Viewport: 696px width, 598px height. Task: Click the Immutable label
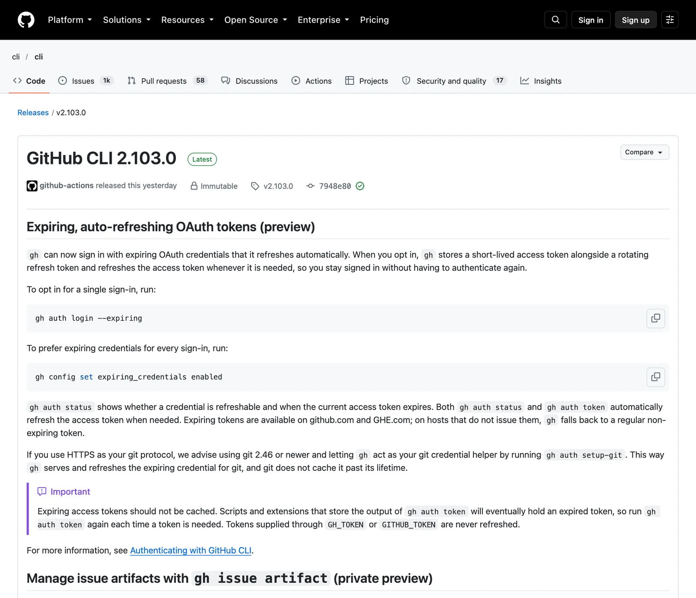[219, 186]
